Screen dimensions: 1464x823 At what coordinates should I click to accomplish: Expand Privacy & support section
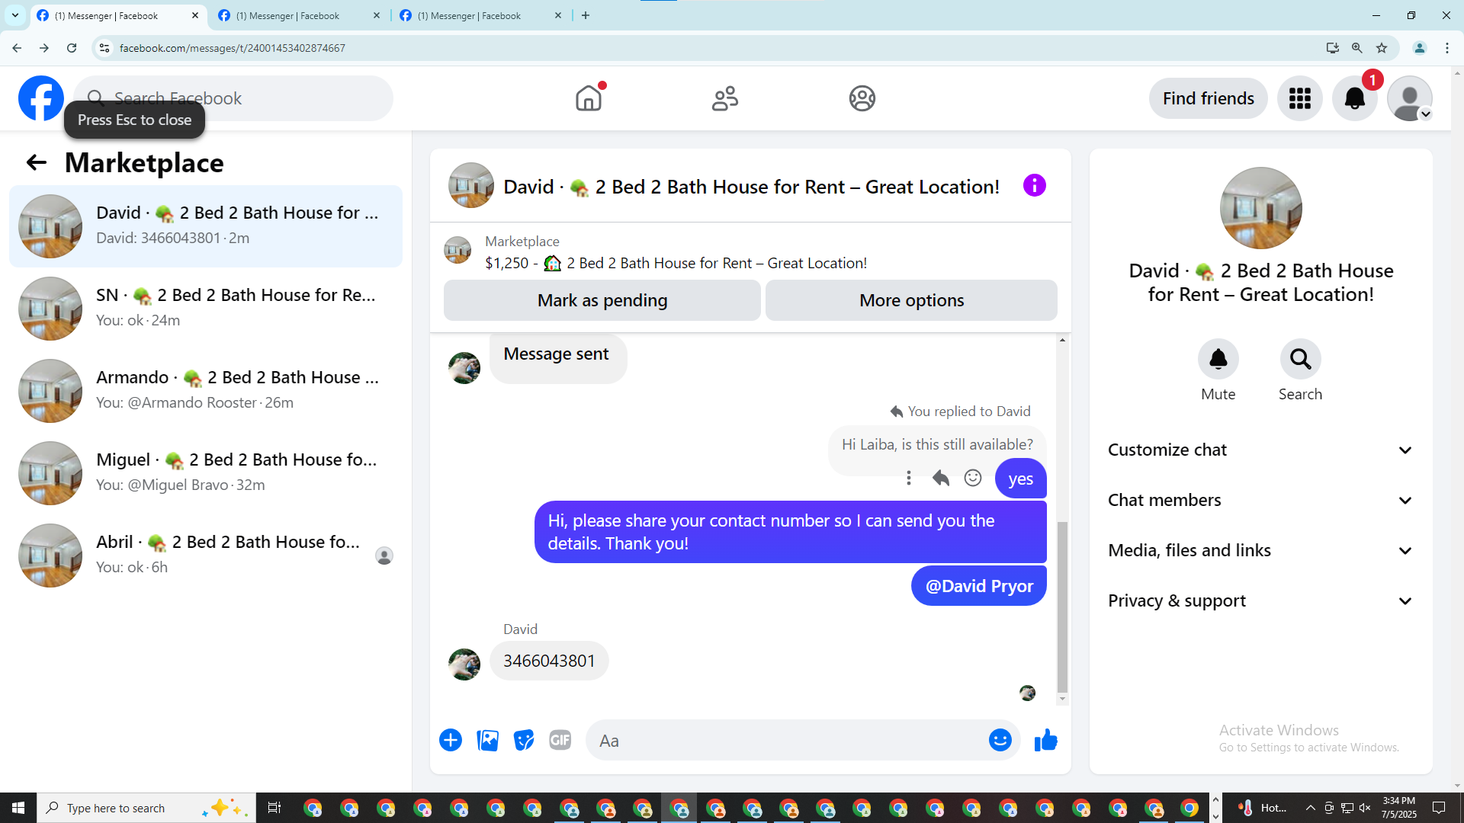(1260, 600)
